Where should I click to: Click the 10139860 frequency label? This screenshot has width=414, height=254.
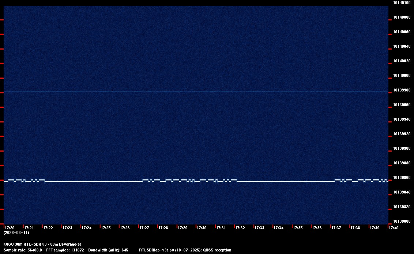402,177
